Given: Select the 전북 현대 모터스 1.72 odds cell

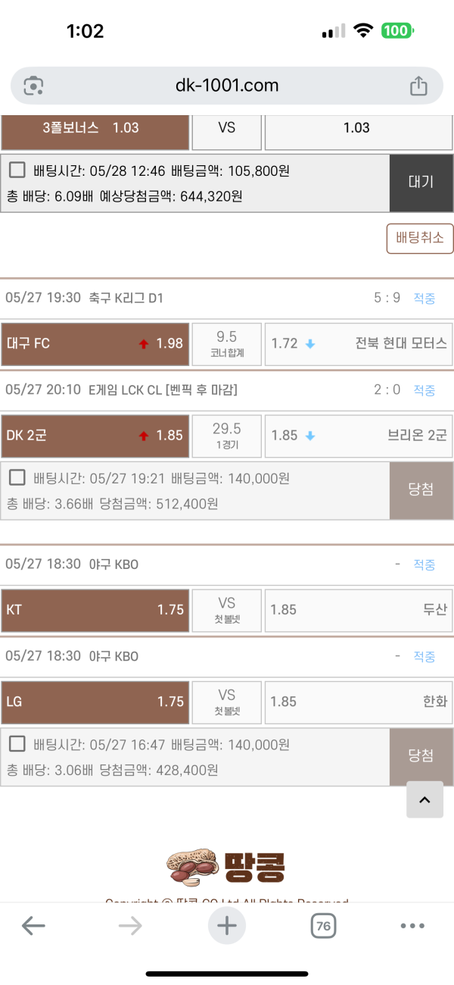Looking at the screenshot, I should 359,343.
